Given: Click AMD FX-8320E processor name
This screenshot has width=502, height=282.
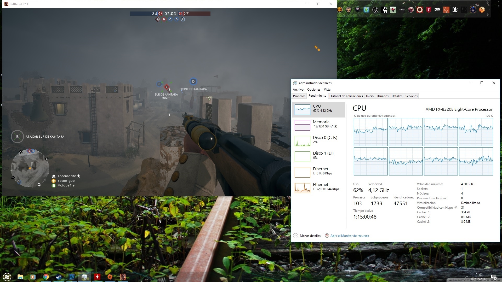Looking at the screenshot, I should [x=459, y=109].
